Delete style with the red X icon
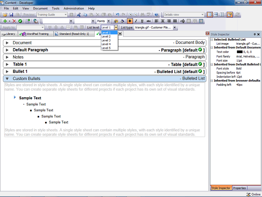 click(14, 21)
